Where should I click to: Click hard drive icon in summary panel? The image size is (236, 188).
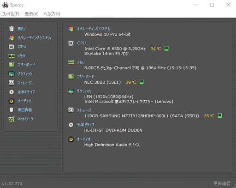click(x=71, y=110)
